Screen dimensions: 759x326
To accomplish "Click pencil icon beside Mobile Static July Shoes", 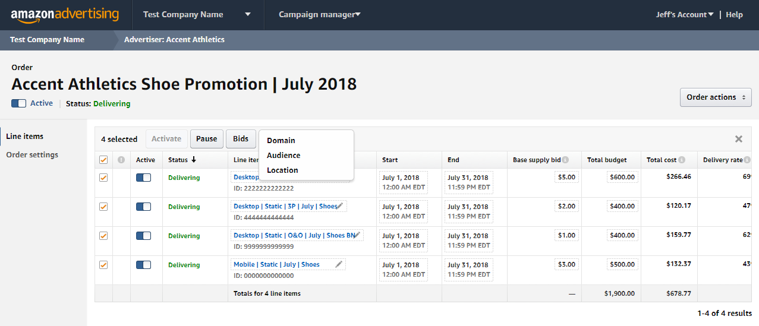I will [x=339, y=264].
